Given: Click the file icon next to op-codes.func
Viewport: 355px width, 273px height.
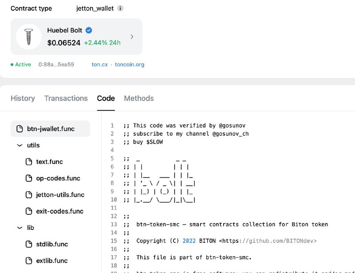Looking at the screenshot, I should tap(29, 178).
